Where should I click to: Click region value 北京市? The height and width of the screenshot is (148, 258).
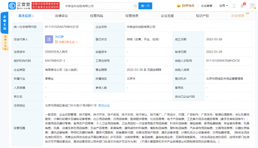131,79
